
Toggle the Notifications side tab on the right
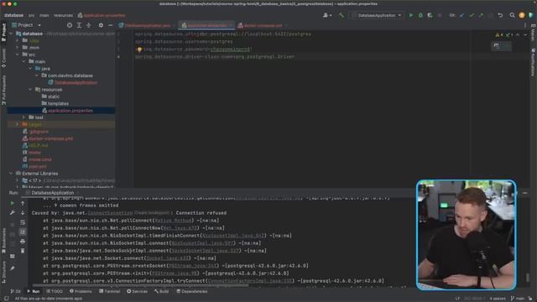[x=533, y=62]
